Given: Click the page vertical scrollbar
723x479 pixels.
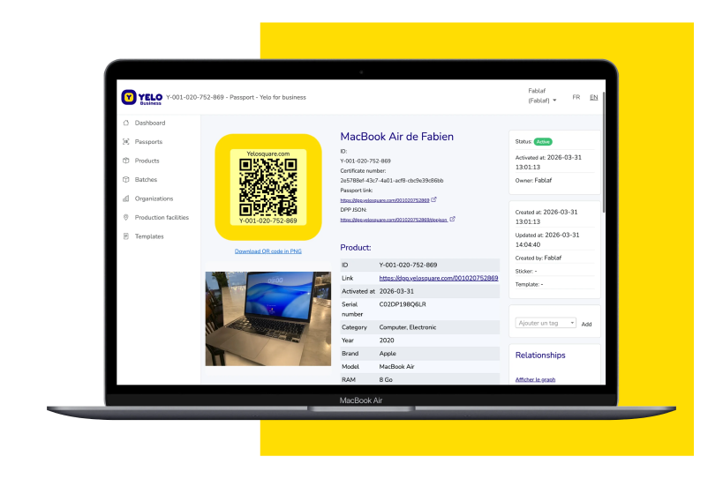Looking at the screenshot, I should point(603,152).
